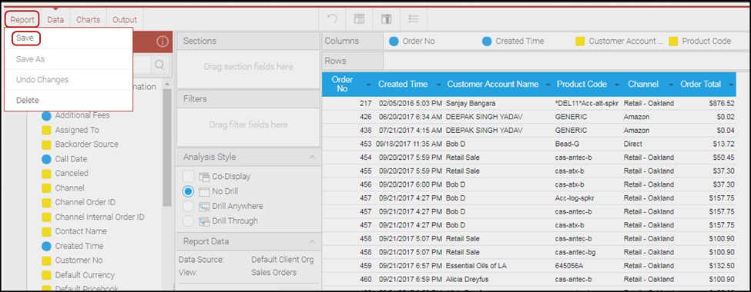Screen dimensions: 751x292
Task: Select the Drill Through radio option
Action: 188,221
